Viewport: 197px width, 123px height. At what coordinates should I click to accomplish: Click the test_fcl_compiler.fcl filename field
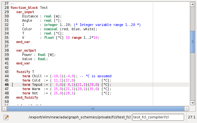158,117
